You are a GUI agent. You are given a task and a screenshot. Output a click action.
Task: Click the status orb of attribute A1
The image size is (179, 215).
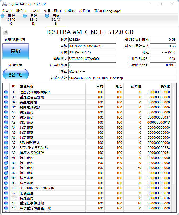[x=6, y=117]
